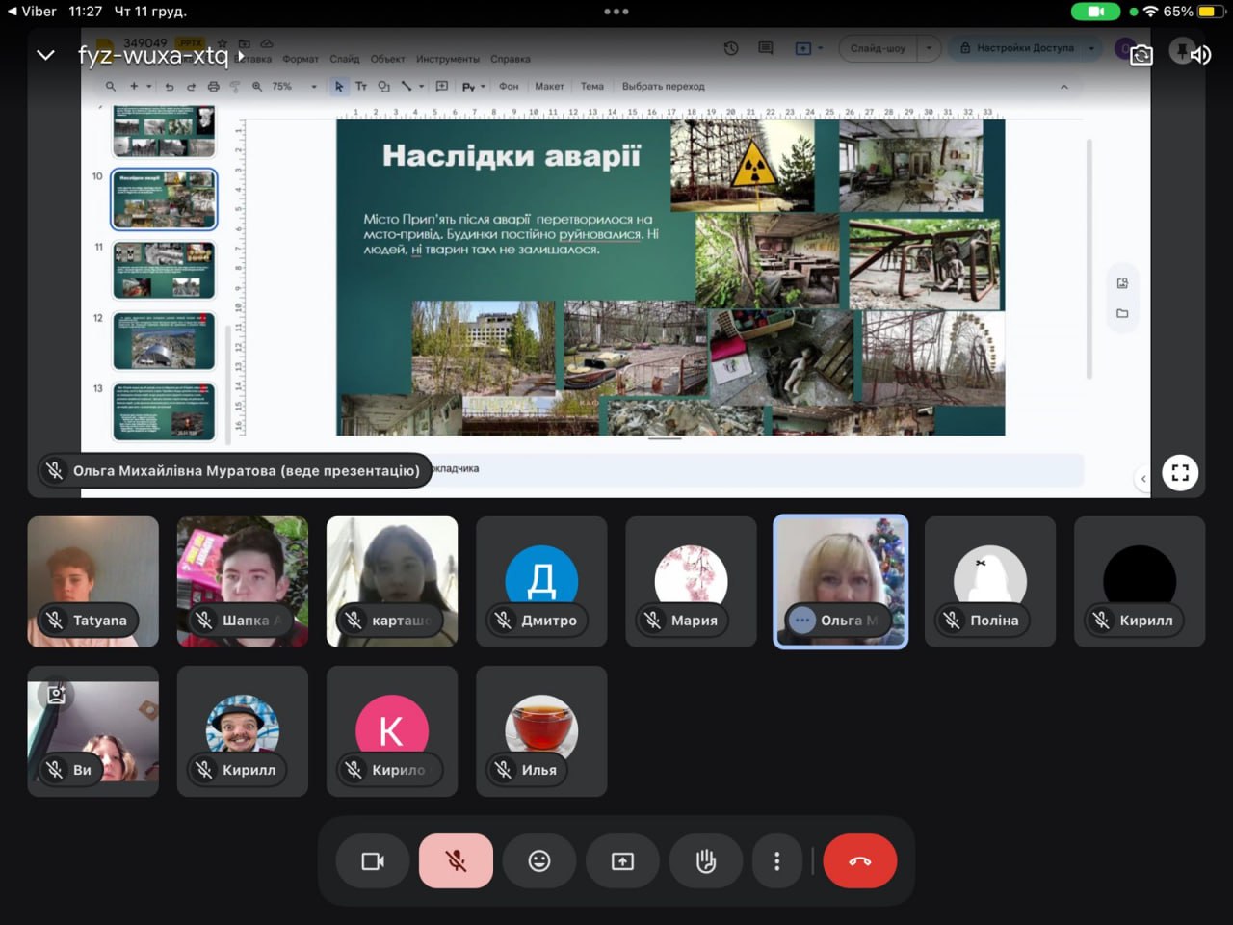The width and height of the screenshot is (1233, 925).
Task: Expand the slideshow dropdown arrow
Action: (929, 48)
